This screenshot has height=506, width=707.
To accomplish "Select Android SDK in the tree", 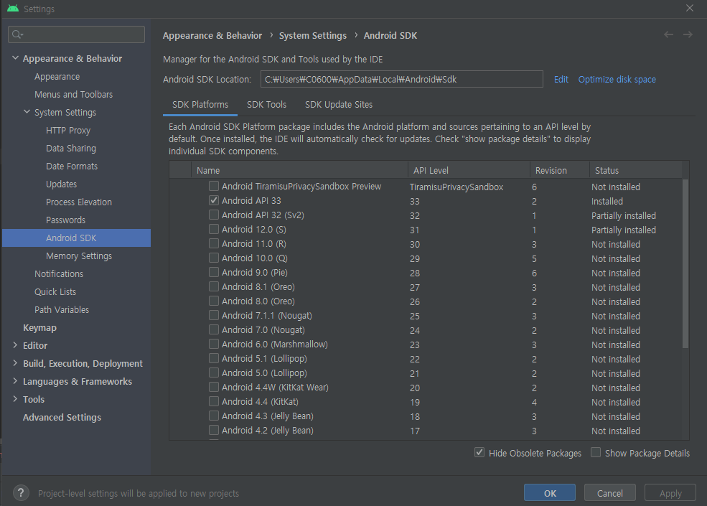I will point(76,238).
